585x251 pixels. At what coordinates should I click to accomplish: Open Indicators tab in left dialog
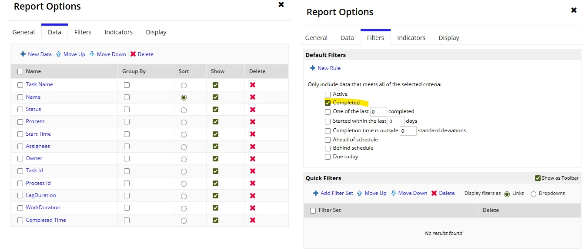[118, 32]
